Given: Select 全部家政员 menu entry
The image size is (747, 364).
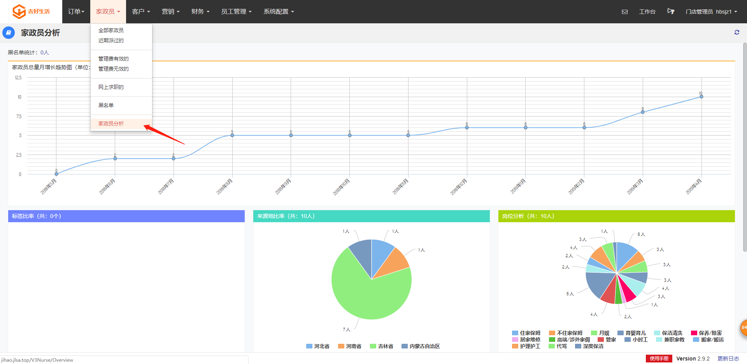Looking at the screenshot, I should click(x=121, y=30).
